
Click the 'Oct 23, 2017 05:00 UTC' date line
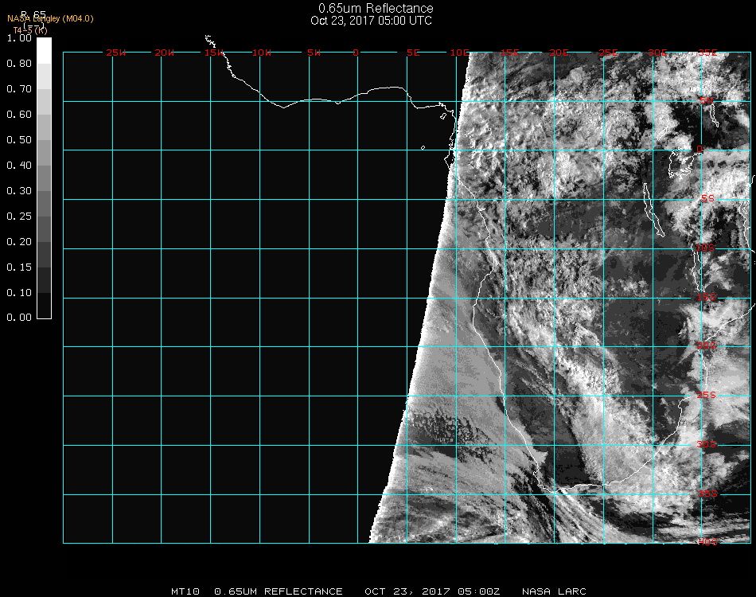coord(372,21)
